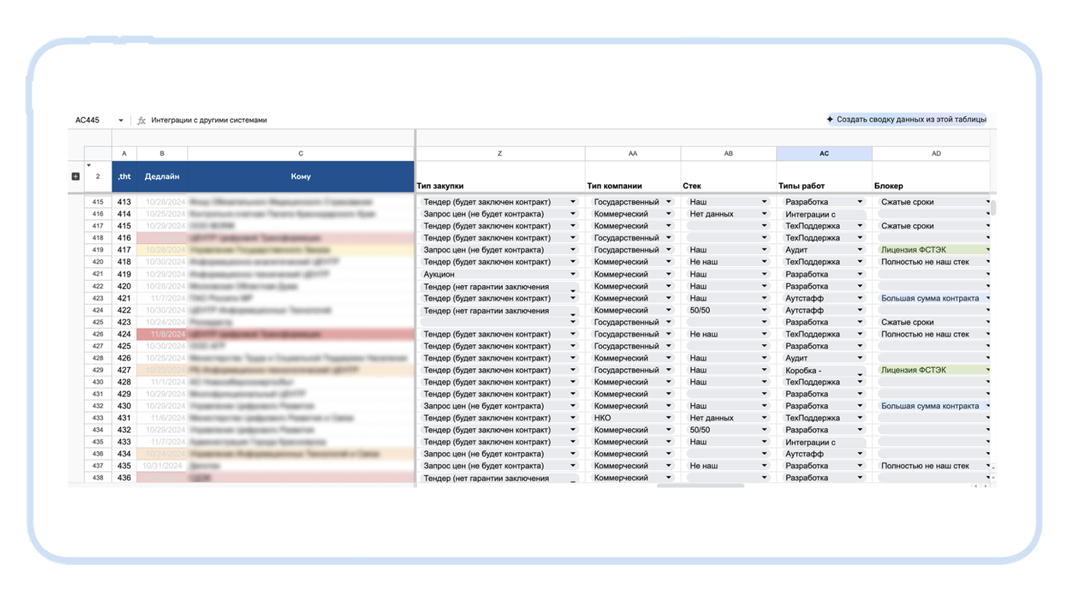This screenshot has width=1068, height=601.
Task: Select column AC header
Action: (824, 154)
